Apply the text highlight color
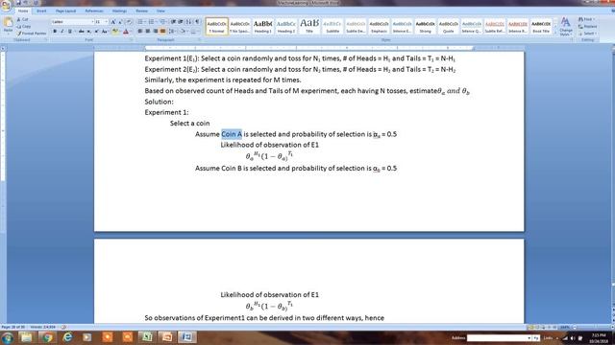The height and width of the screenshot is (345, 615). (x=115, y=32)
